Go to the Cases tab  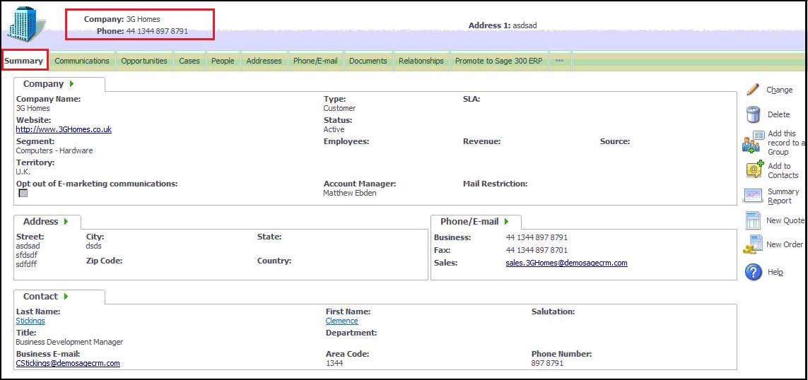tap(189, 61)
